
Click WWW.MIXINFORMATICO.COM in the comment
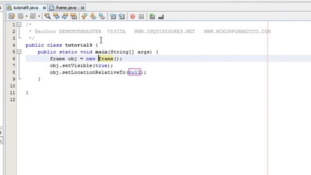coord(237,32)
